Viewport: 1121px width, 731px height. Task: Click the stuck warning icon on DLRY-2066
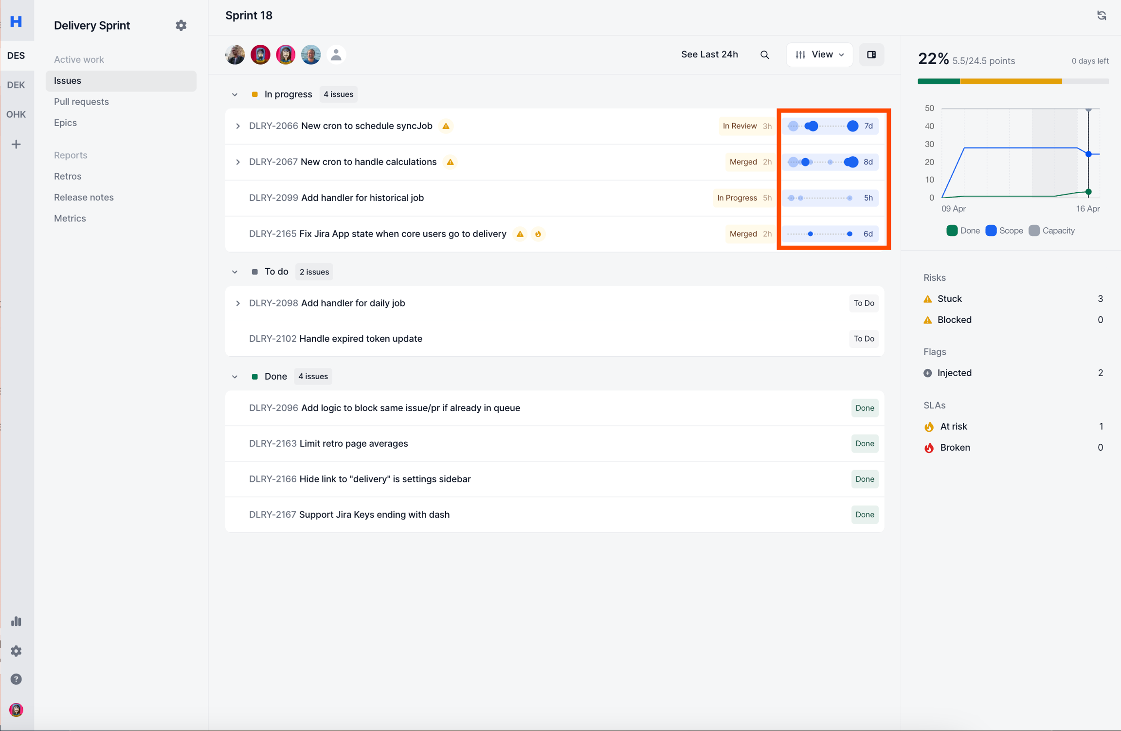pyautogui.click(x=446, y=126)
